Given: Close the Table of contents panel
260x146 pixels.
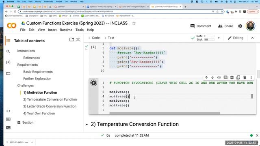Looking at the screenshot, I should (x=78, y=40).
